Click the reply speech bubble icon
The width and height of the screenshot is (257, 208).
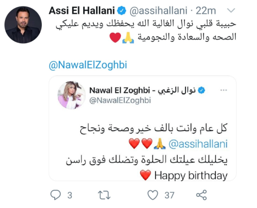(55, 195)
